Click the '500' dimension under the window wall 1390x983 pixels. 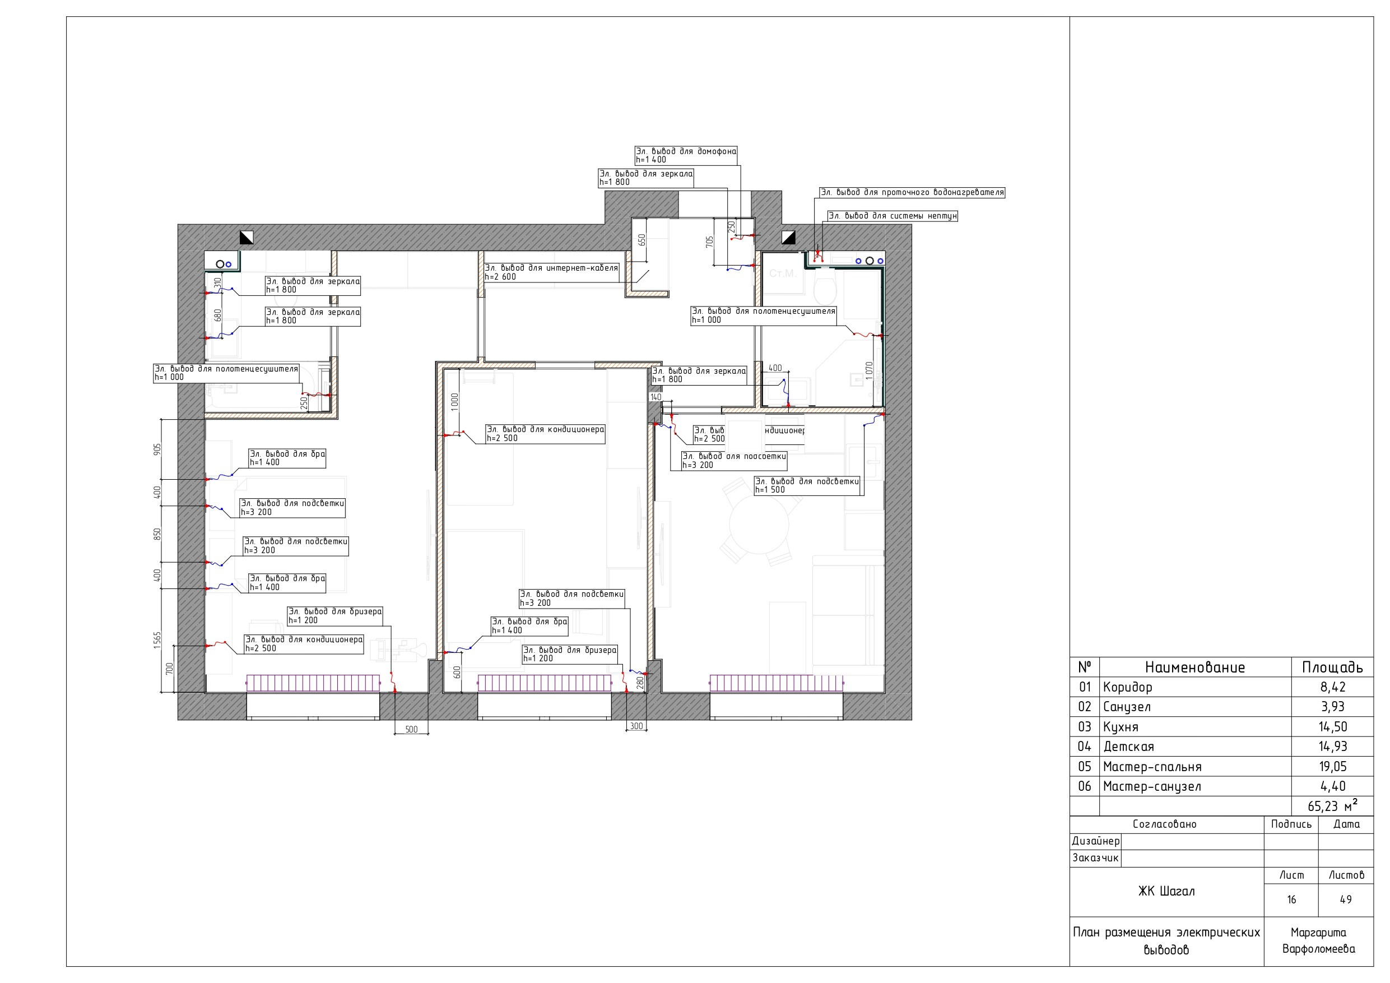[411, 729]
